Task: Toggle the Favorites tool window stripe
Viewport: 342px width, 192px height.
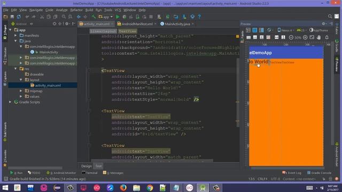Action: [x=5, y=158]
